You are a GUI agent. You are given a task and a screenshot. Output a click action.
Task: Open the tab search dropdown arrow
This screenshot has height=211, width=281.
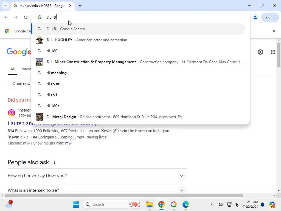5,5
